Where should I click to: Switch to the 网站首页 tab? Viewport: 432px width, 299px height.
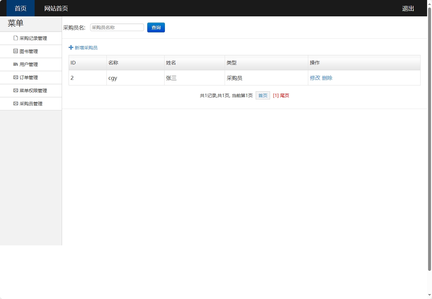[x=56, y=8]
